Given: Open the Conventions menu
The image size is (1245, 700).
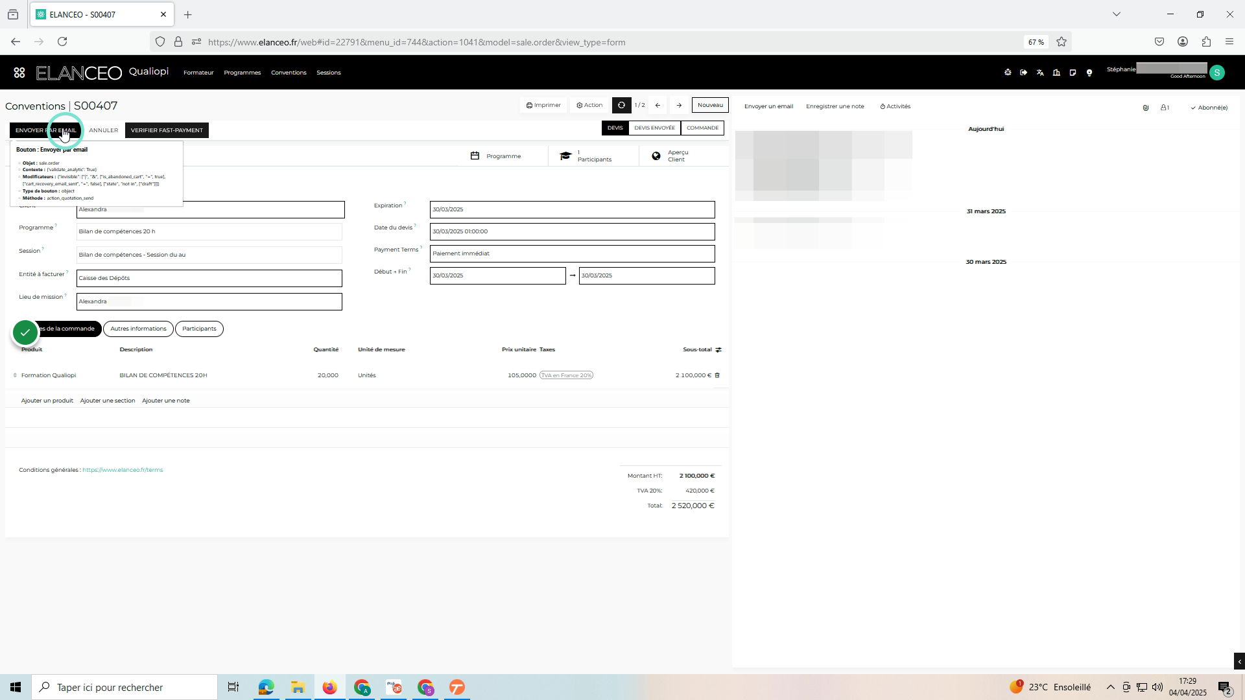Looking at the screenshot, I should click(x=289, y=73).
